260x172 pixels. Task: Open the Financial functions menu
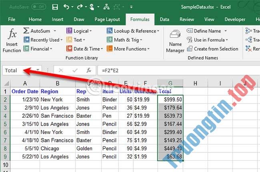(38, 49)
